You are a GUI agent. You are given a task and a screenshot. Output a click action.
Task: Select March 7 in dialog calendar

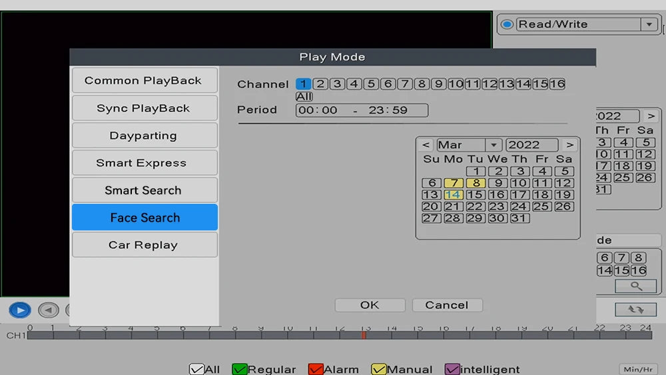454,183
